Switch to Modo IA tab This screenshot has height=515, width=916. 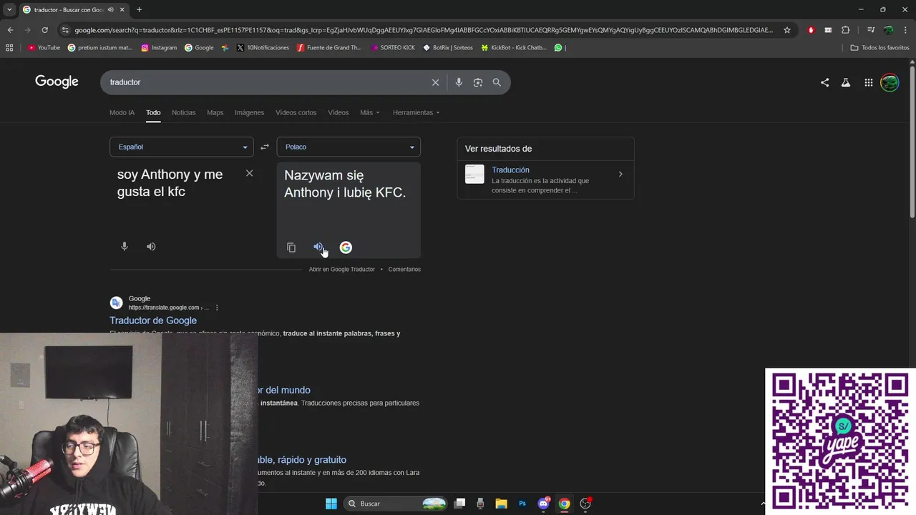tap(122, 112)
